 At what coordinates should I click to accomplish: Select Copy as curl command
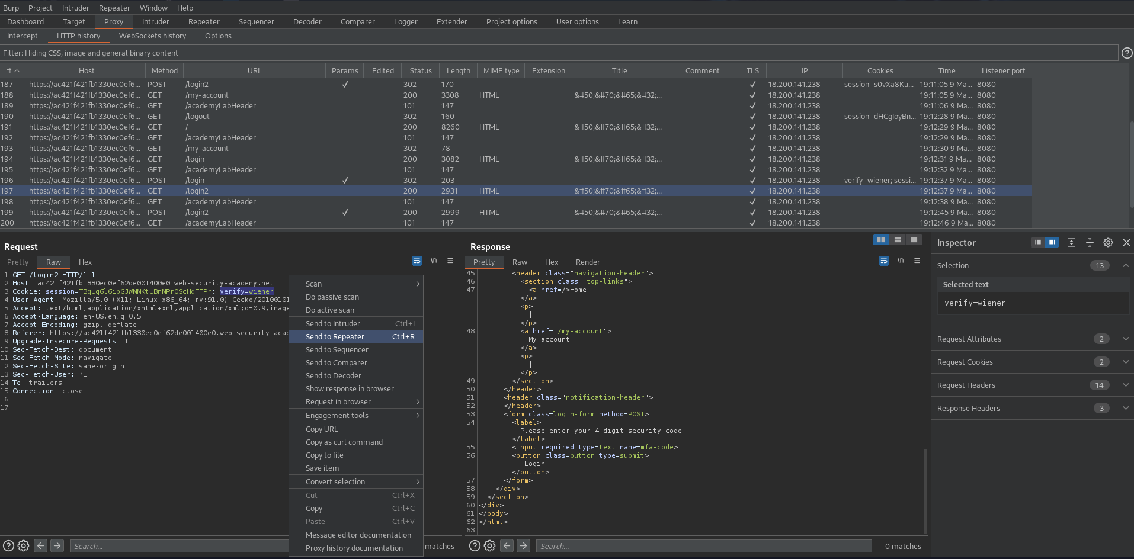pyautogui.click(x=356, y=442)
